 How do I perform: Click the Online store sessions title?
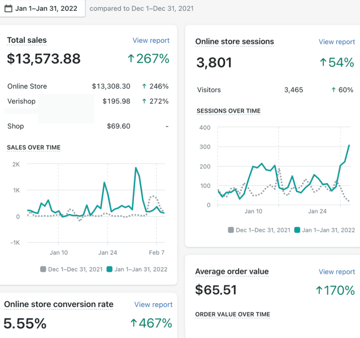234,42
